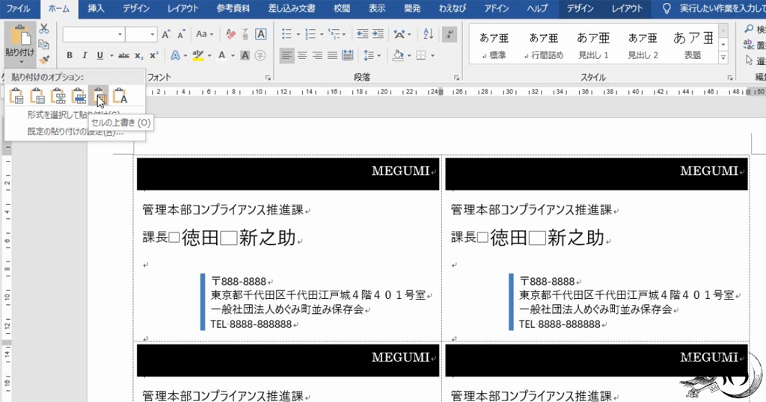Viewport: 766px width, 402px height.
Task: Click the Find magnifier in the editing group
Action: coord(750,29)
